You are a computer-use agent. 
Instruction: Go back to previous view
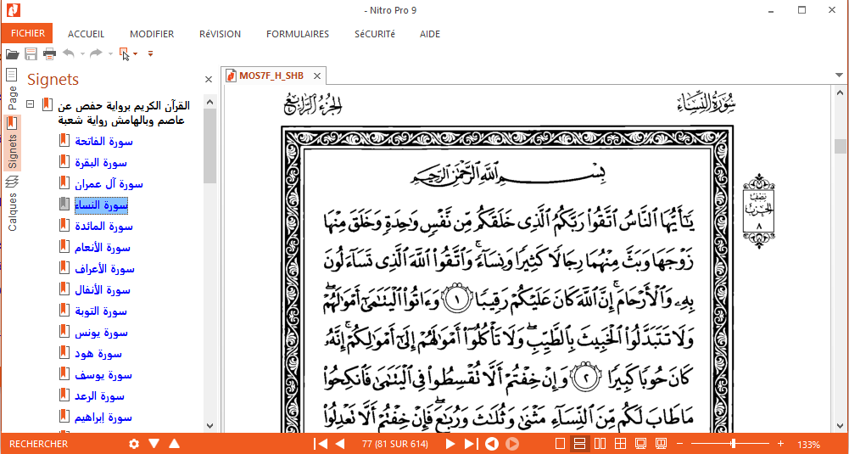click(x=492, y=445)
